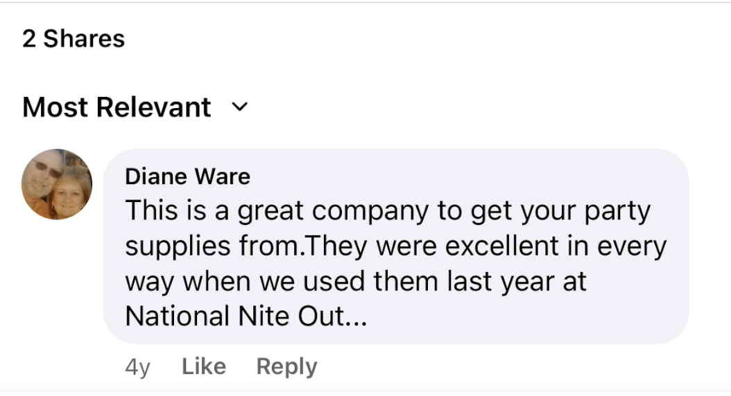The width and height of the screenshot is (731, 396).
Task: Click the word 'Shares' in share count
Action: 84,39
